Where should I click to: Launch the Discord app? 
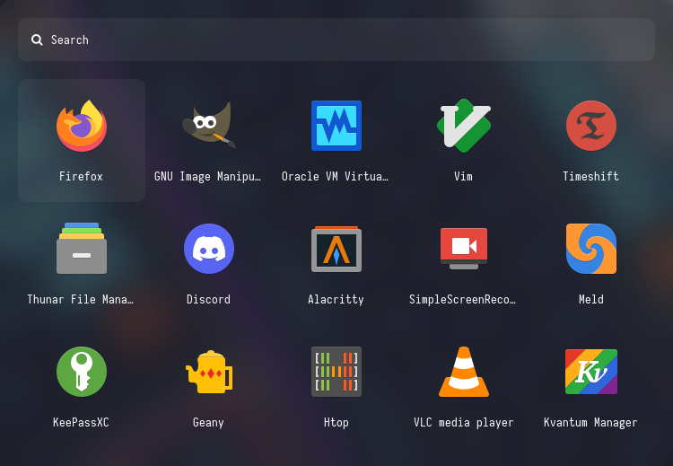click(208, 249)
